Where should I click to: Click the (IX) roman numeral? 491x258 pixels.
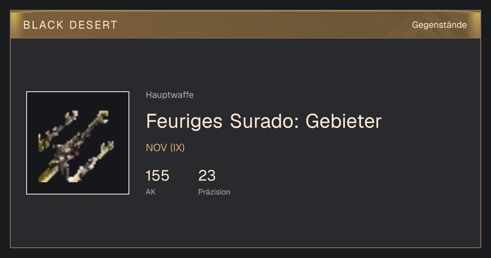[178, 148]
